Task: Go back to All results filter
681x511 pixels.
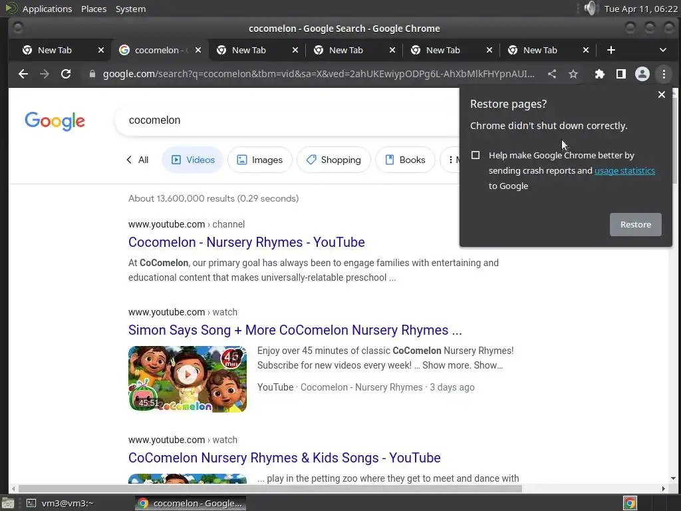Action: pos(137,160)
